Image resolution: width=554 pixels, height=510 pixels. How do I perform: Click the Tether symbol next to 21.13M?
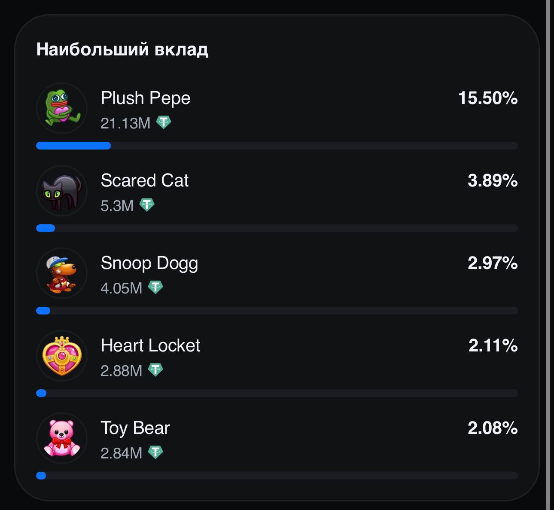(164, 123)
